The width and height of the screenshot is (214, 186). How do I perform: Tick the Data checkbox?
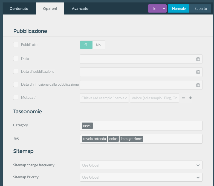tap(16, 59)
